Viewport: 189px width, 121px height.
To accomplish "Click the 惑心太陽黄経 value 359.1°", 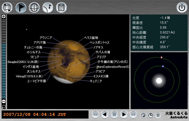I will pyautogui.click(x=165, y=47).
